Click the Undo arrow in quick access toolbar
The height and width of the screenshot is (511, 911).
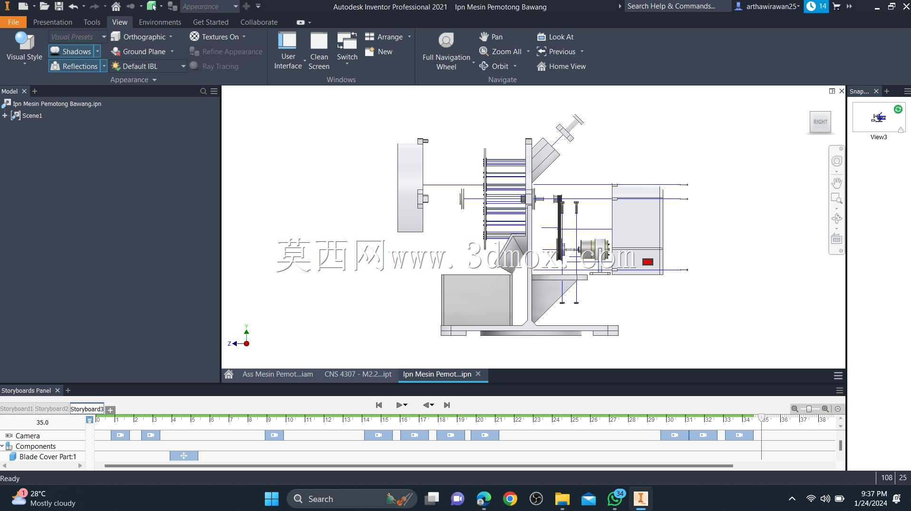point(73,6)
